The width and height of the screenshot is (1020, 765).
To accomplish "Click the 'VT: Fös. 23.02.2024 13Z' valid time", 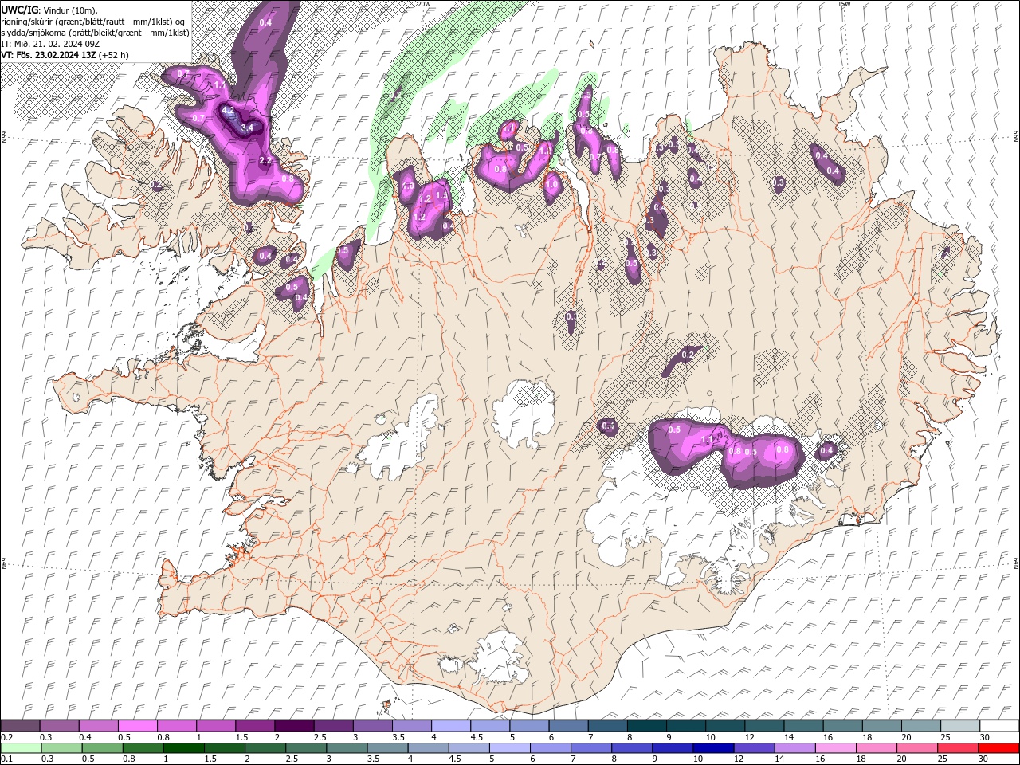I will [x=49, y=55].
